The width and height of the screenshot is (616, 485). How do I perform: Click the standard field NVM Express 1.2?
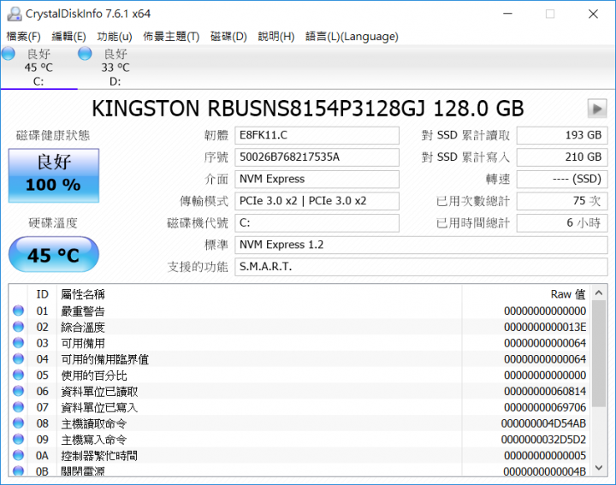[421, 245]
